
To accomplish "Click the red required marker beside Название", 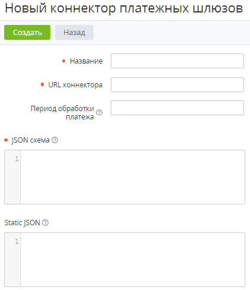I will pyautogui.click(x=63, y=61).
